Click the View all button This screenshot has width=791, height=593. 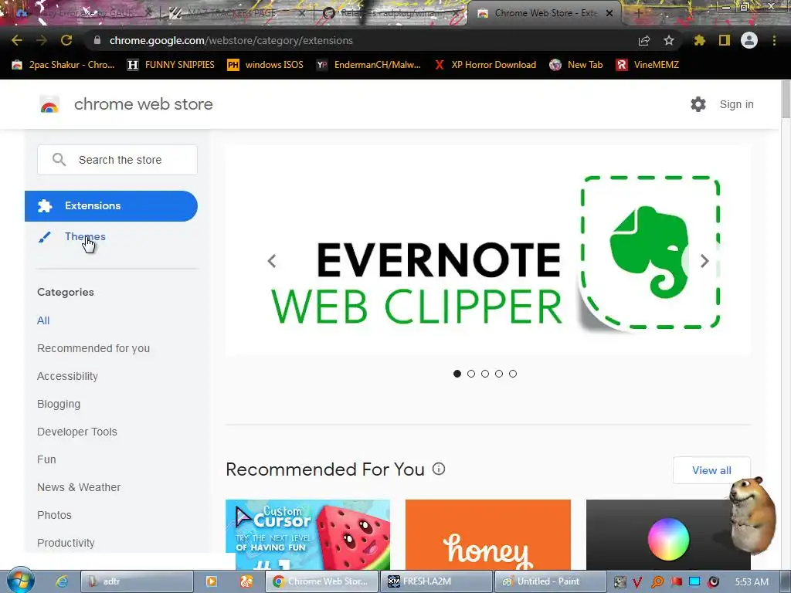point(711,470)
